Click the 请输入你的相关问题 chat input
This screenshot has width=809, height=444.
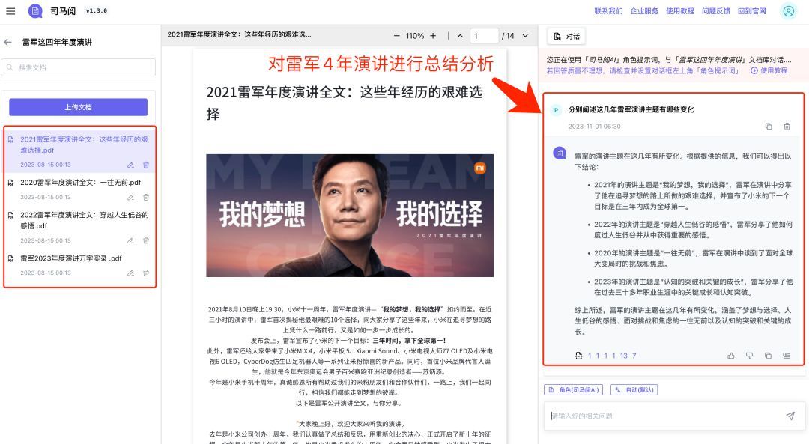pyautogui.click(x=666, y=416)
